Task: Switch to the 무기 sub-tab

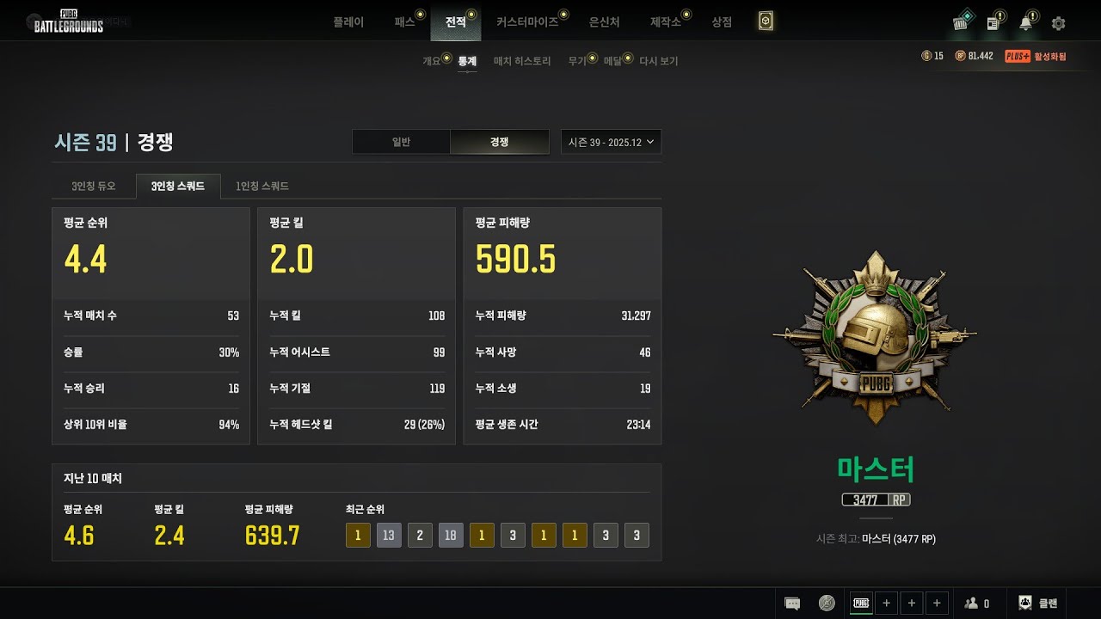Action: (x=577, y=62)
